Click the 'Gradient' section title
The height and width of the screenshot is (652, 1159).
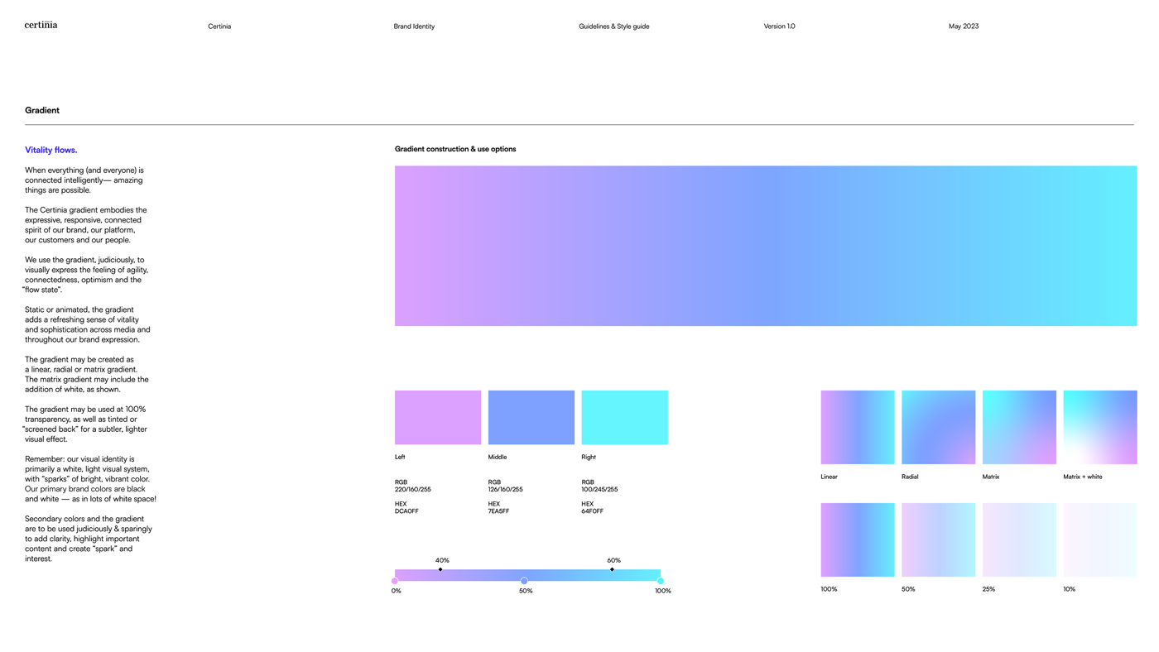coord(42,110)
